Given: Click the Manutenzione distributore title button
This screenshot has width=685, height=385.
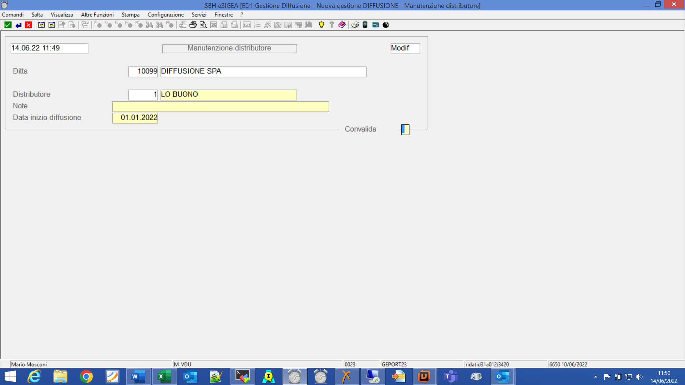Looking at the screenshot, I should (x=229, y=48).
